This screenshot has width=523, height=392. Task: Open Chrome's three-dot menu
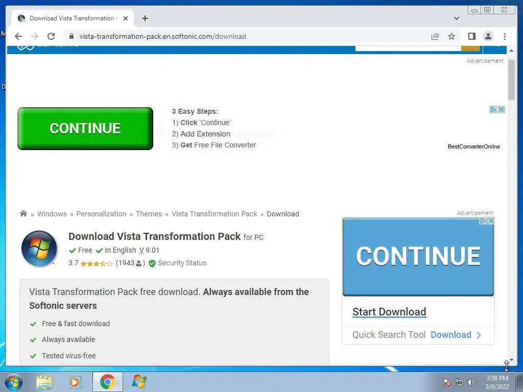click(505, 36)
